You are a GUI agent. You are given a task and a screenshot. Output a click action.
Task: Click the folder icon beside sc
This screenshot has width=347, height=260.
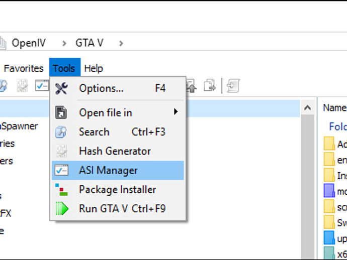(329, 206)
